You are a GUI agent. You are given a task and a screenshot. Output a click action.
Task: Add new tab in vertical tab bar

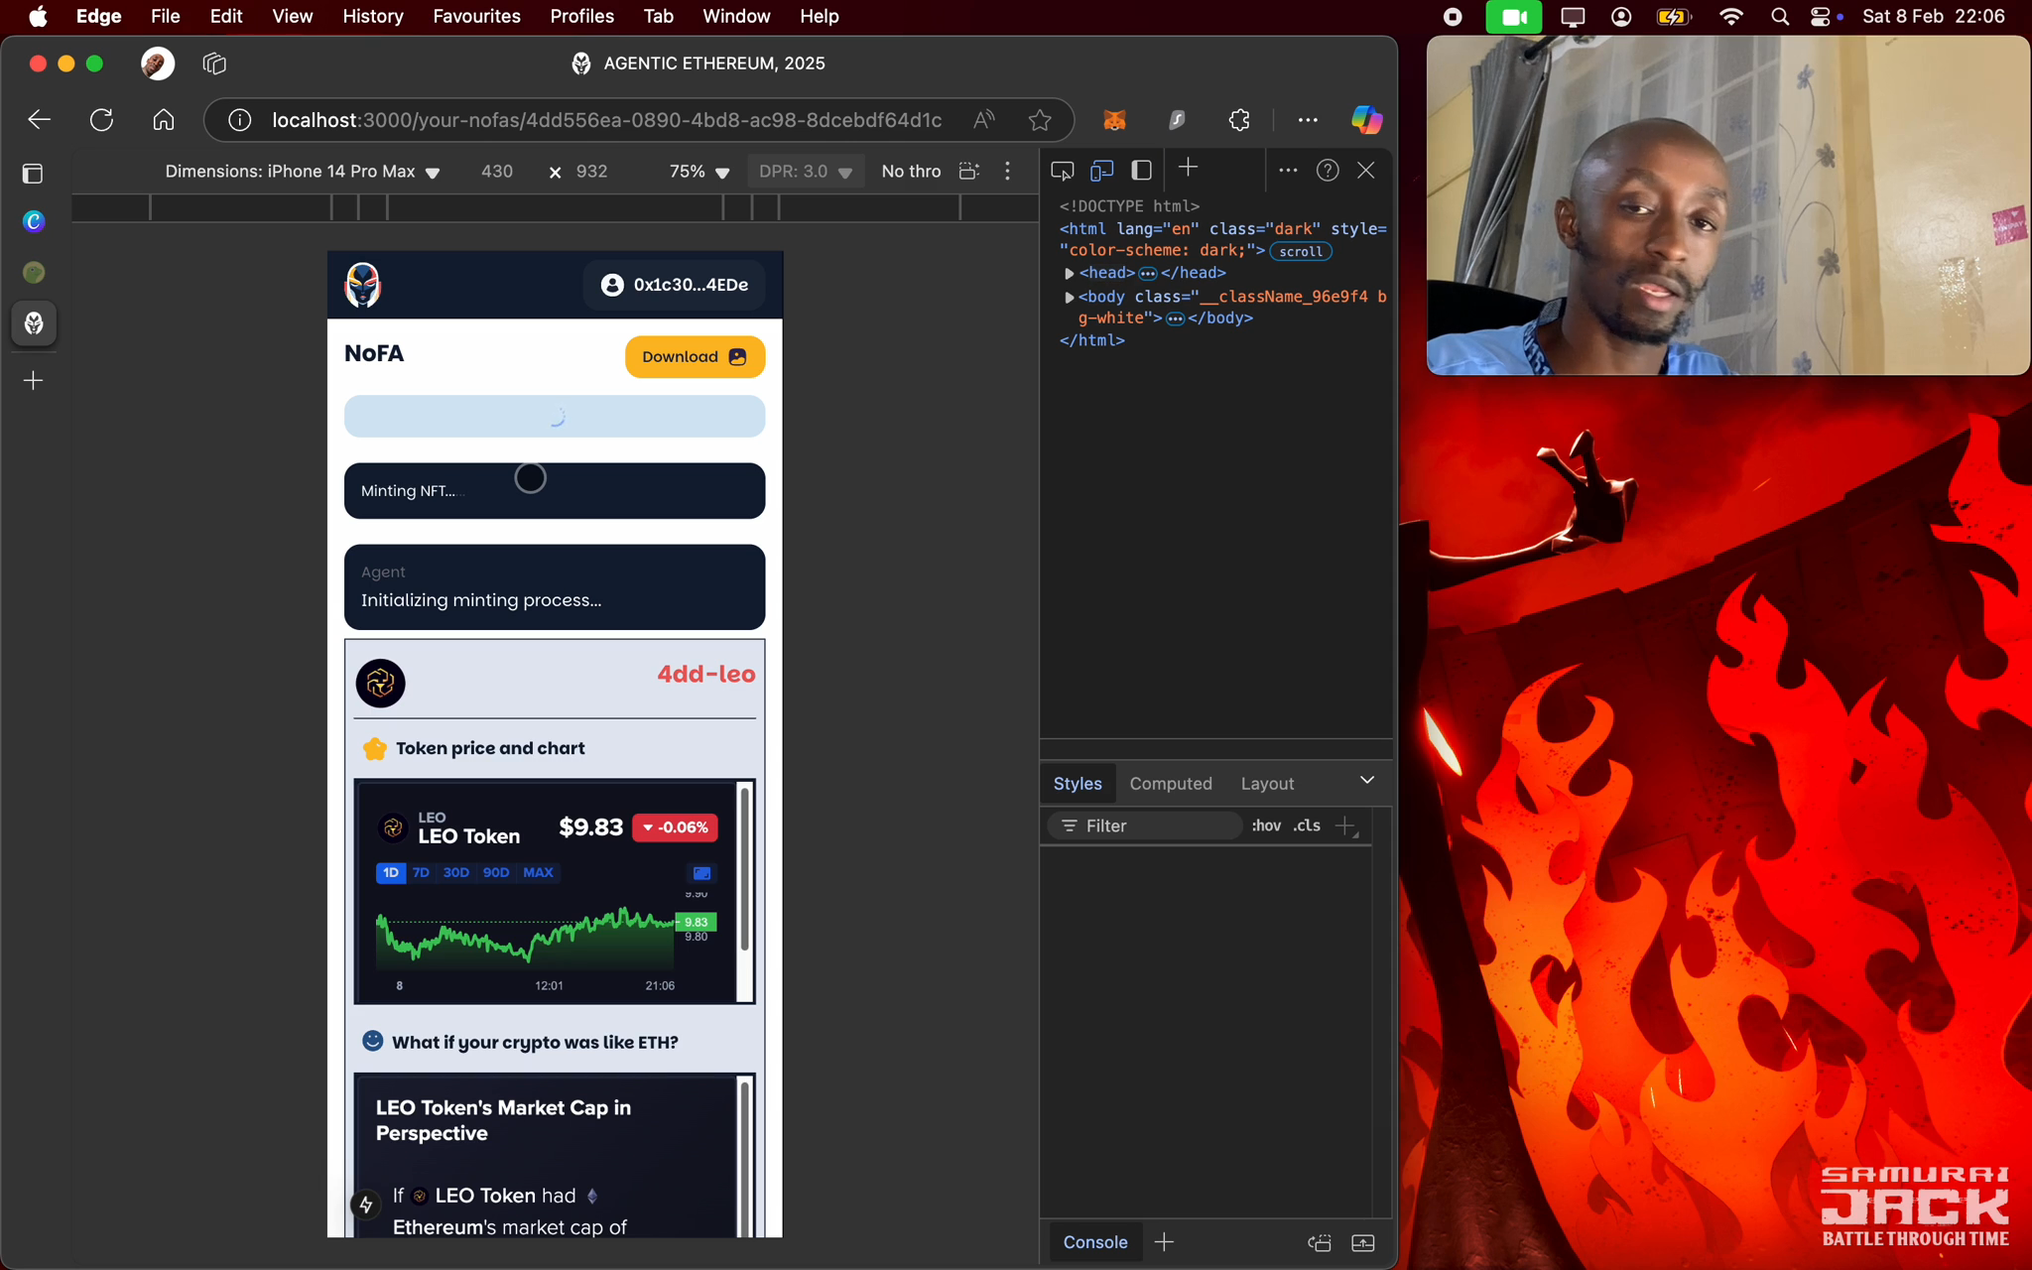33,381
